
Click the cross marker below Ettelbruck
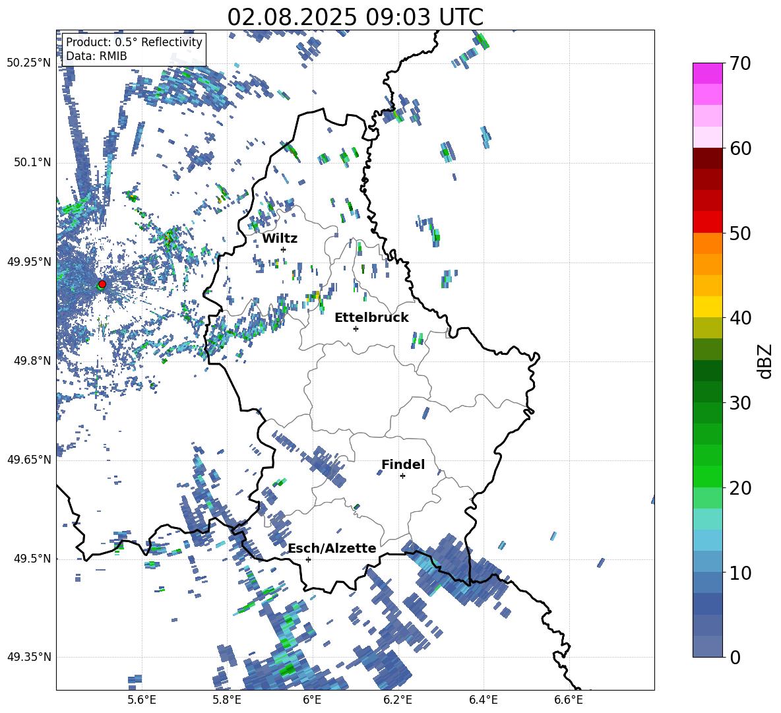pos(356,328)
